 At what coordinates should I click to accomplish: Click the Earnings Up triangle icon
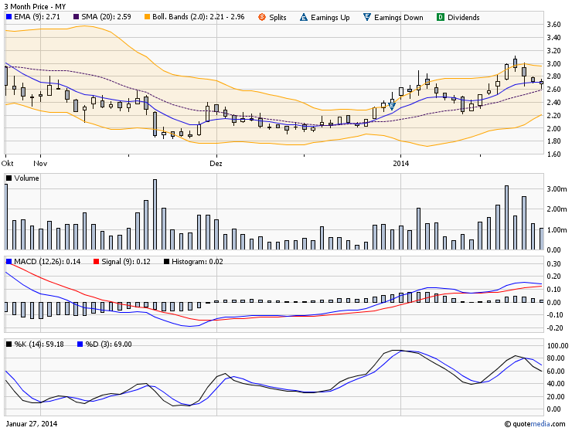pyautogui.click(x=303, y=17)
